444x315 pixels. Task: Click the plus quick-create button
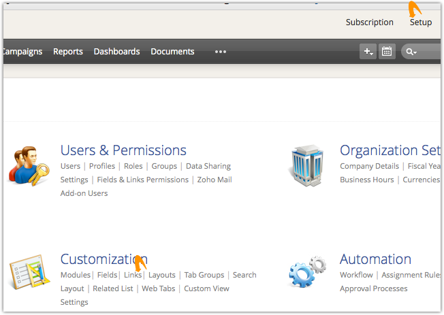[x=368, y=52]
